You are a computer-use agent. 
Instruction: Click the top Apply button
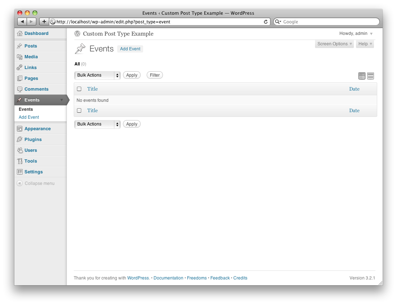[x=132, y=75]
